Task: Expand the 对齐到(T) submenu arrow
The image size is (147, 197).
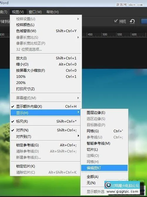Action: [x=78, y=136]
